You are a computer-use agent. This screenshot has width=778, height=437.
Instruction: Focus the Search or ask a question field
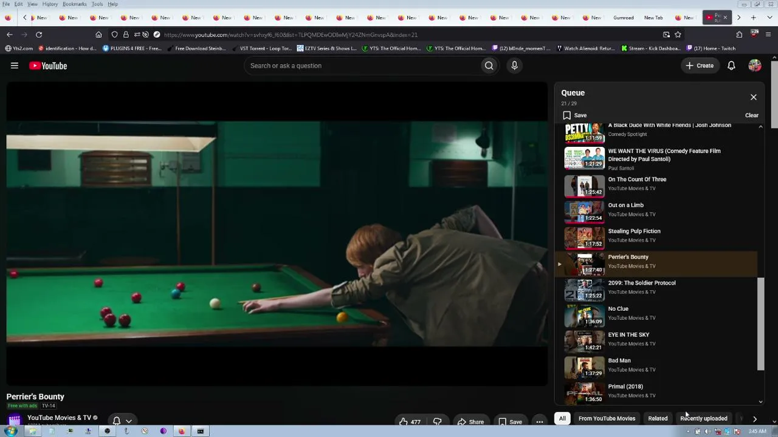362,66
